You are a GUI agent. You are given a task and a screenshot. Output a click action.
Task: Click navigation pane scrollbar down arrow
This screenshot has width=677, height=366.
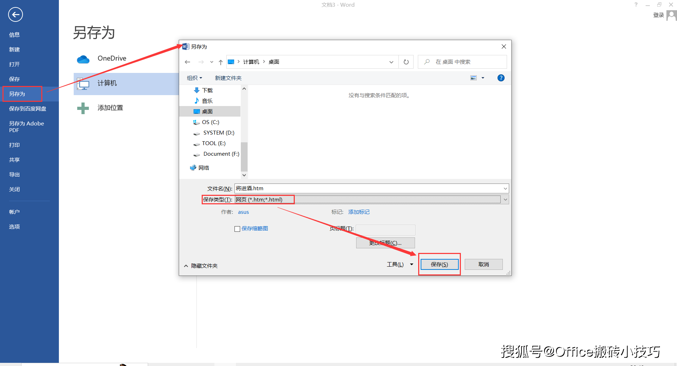(x=244, y=175)
